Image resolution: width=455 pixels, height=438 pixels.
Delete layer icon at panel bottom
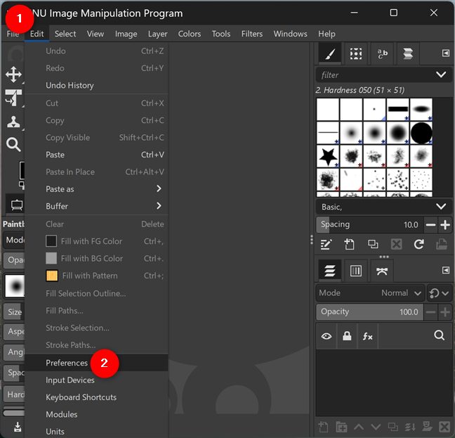pos(444,427)
